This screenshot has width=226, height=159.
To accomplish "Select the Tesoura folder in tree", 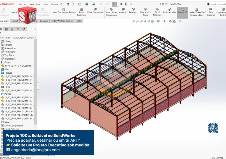I will 8,73.
